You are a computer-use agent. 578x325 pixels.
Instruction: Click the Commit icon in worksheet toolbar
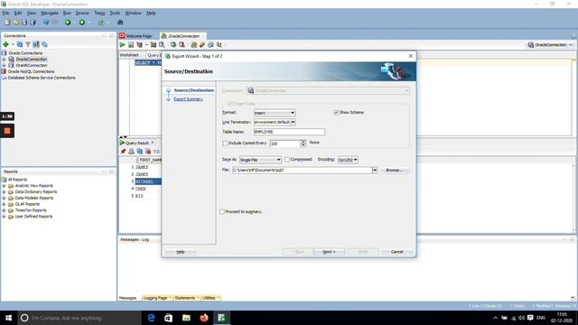pos(173,45)
